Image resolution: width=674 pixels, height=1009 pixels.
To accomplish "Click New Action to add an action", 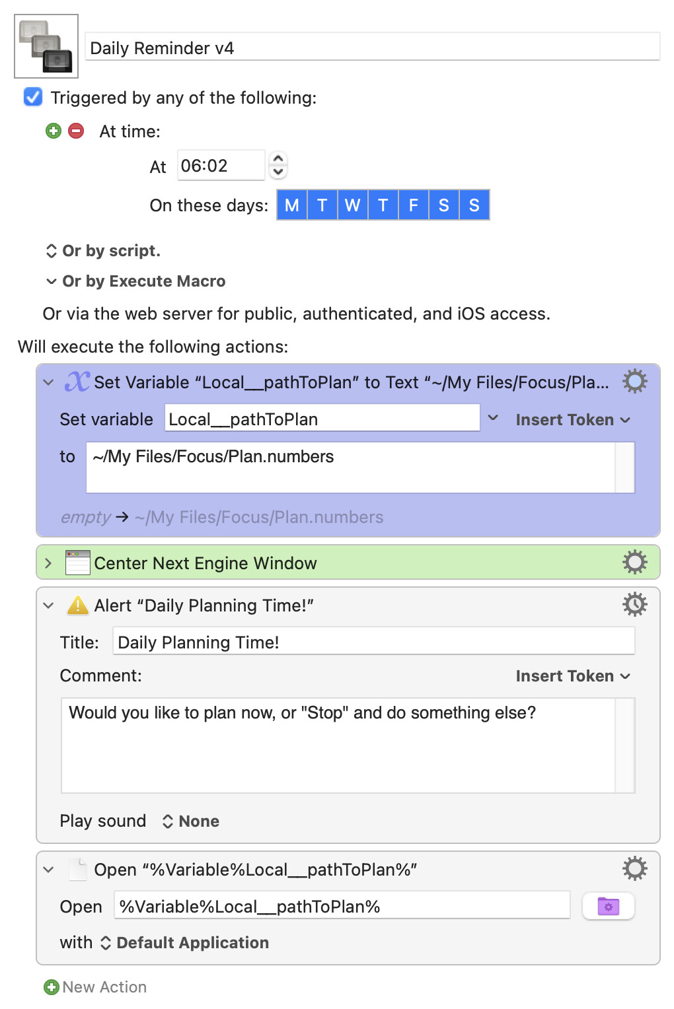I will pyautogui.click(x=96, y=987).
